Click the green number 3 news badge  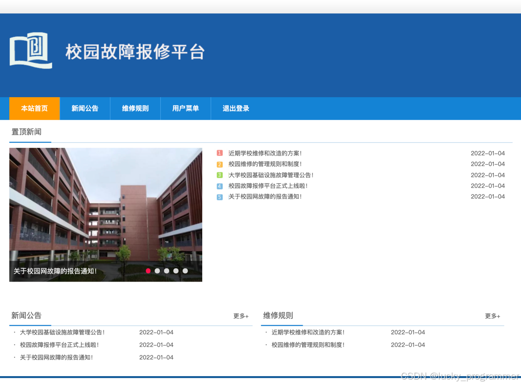coord(219,175)
